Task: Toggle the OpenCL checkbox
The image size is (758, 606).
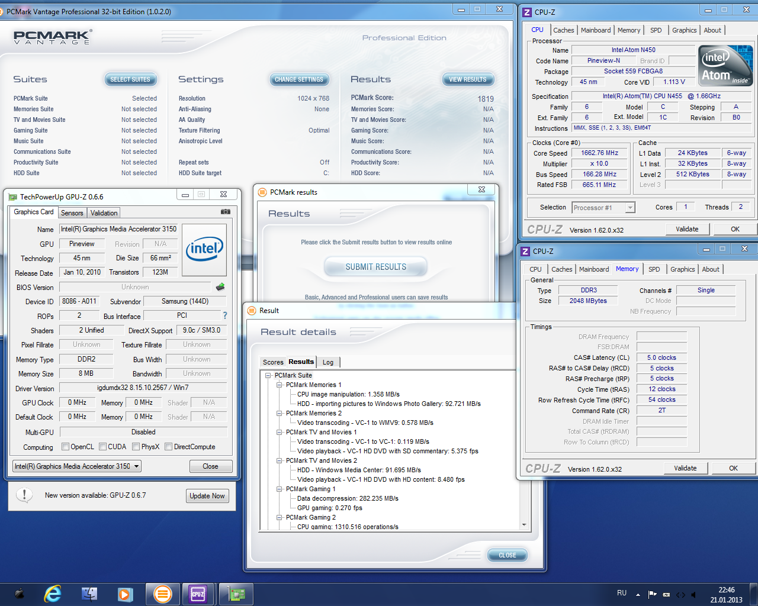Action: (65, 447)
